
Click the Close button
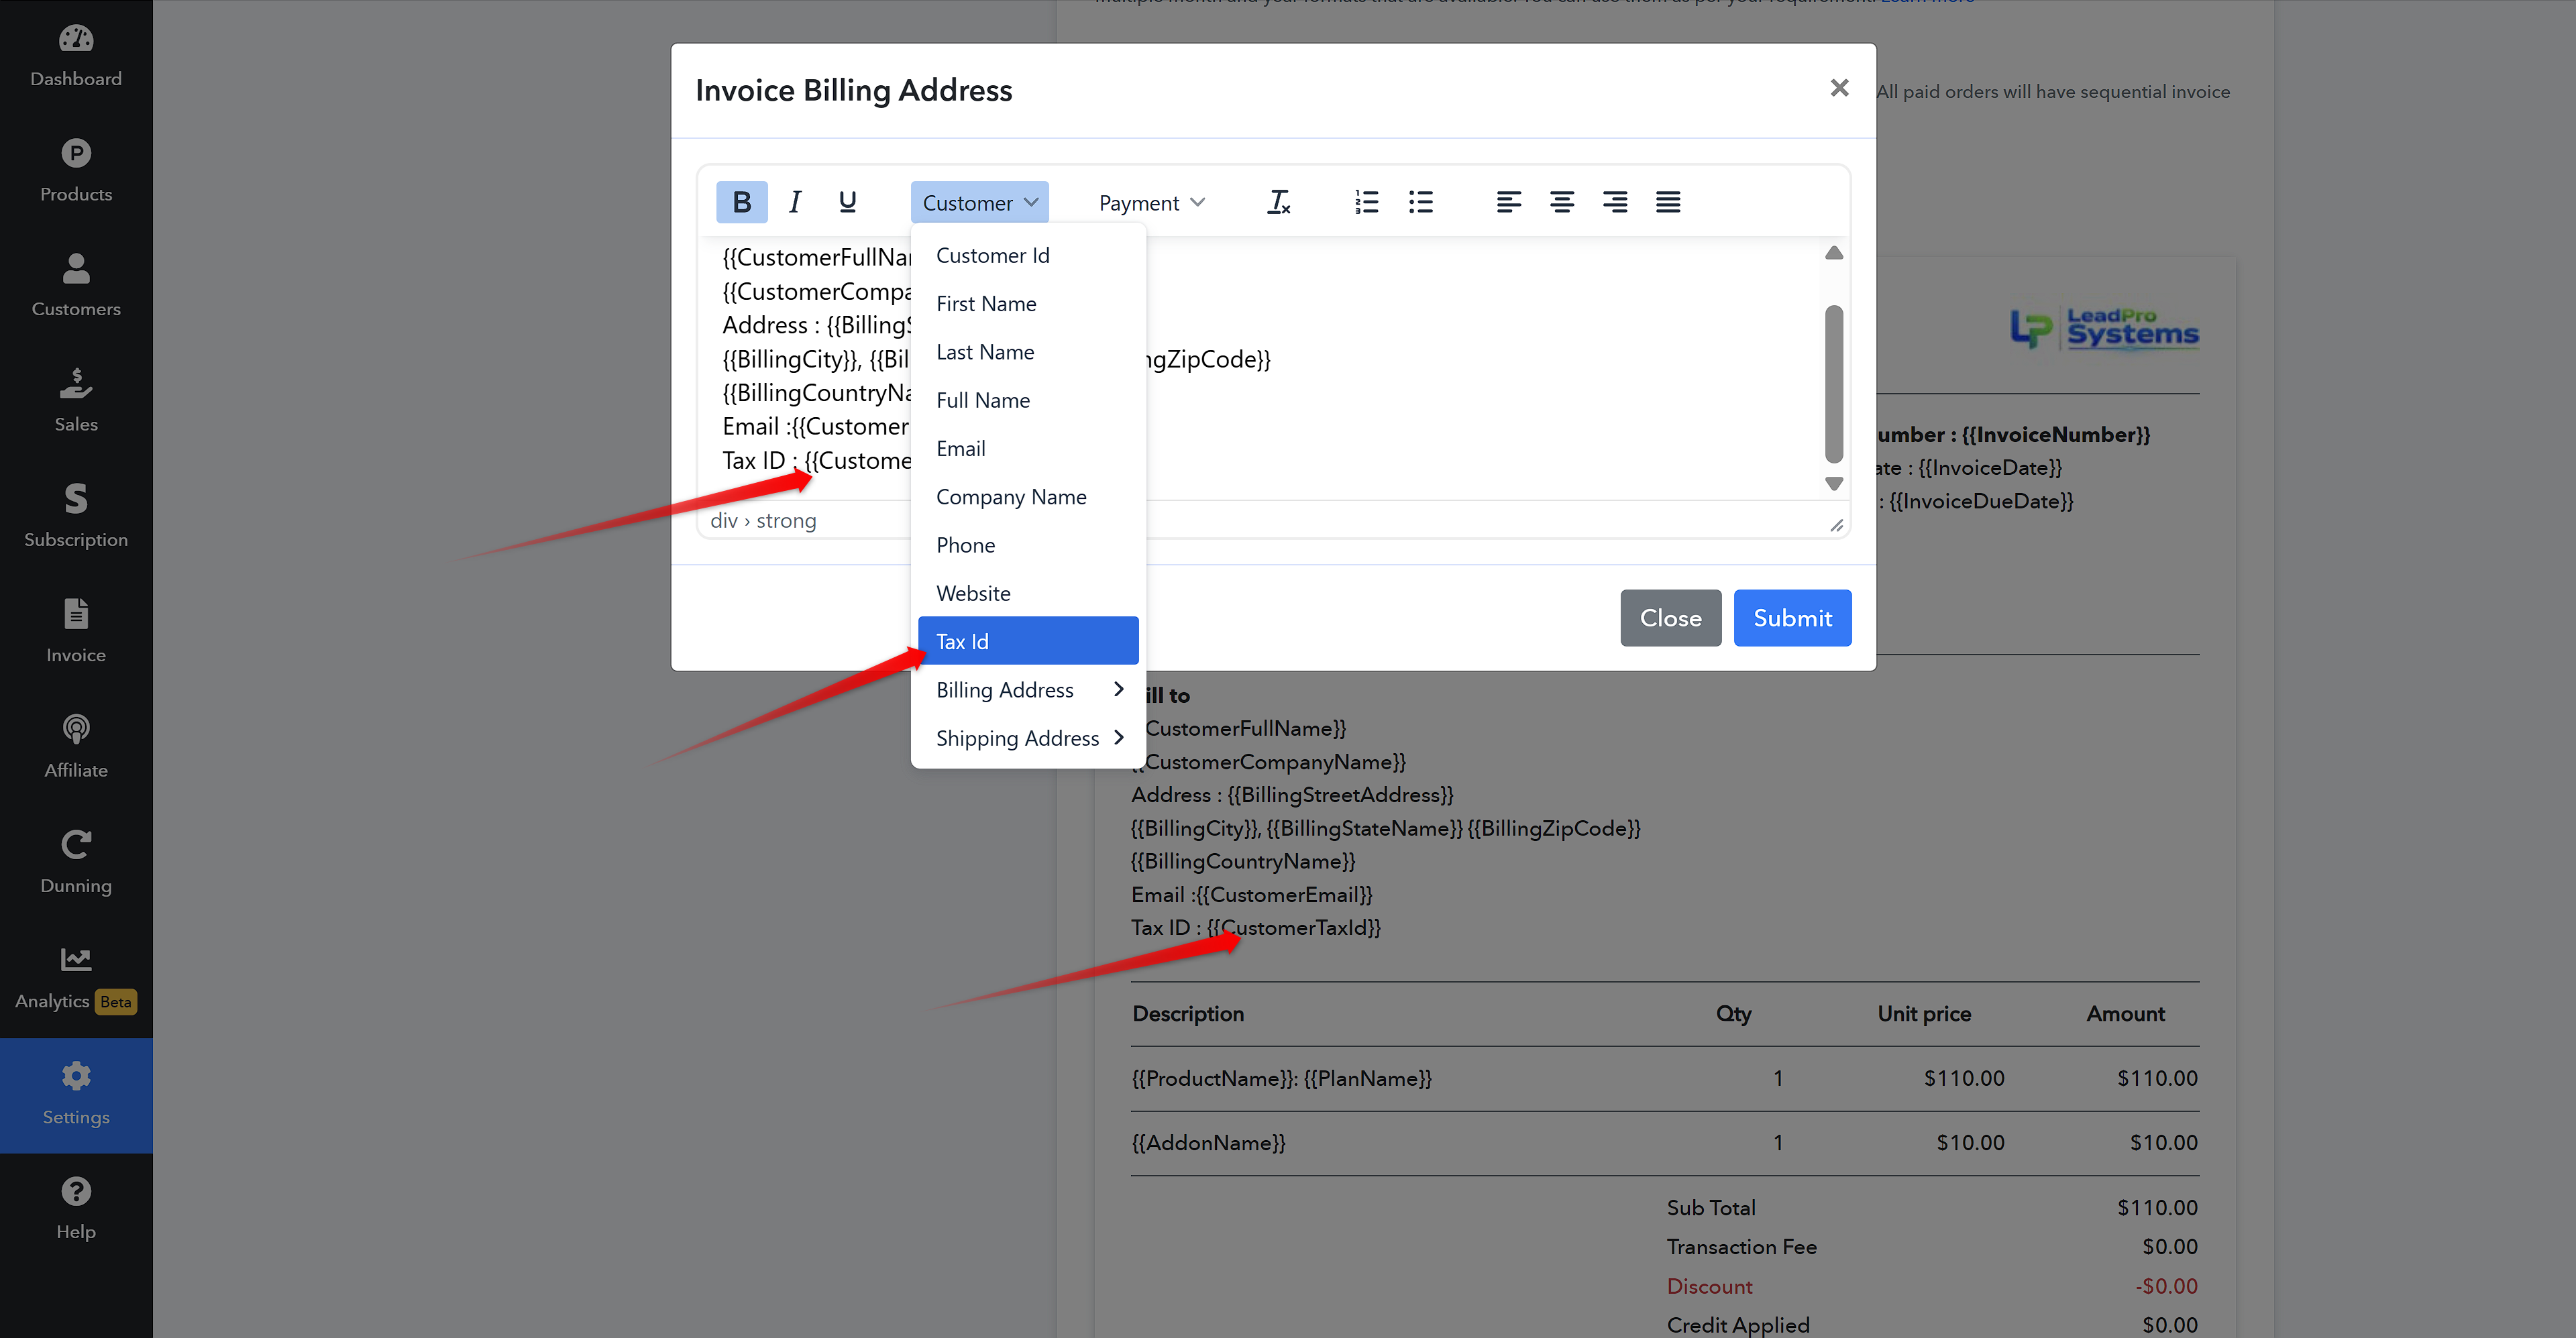click(x=1670, y=618)
